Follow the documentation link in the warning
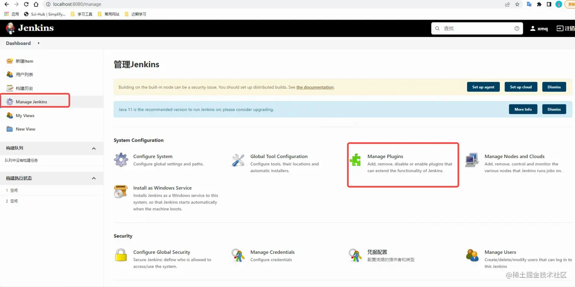 (x=315, y=87)
